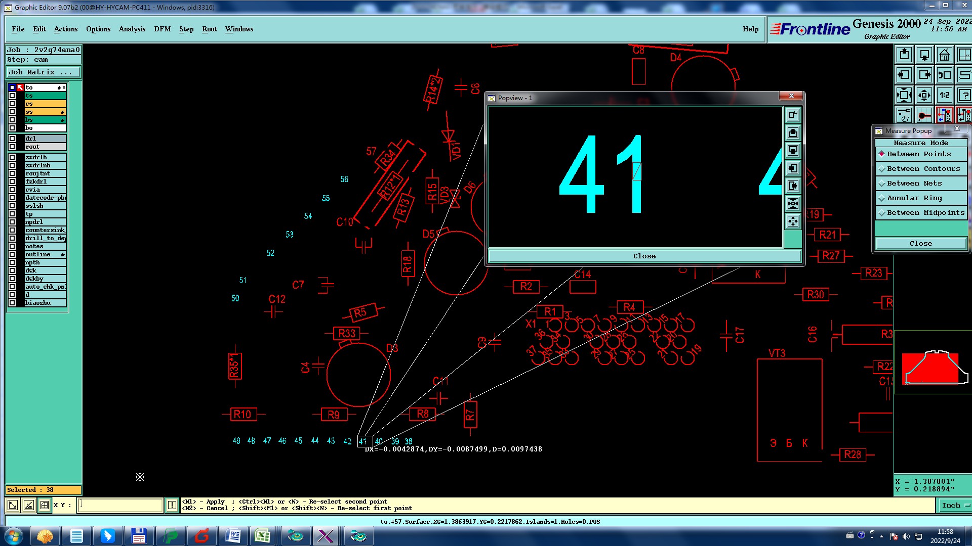Open the DFM menu
The height and width of the screenshot is (546, 972).
pyautogui.click(x=163, y=29)
